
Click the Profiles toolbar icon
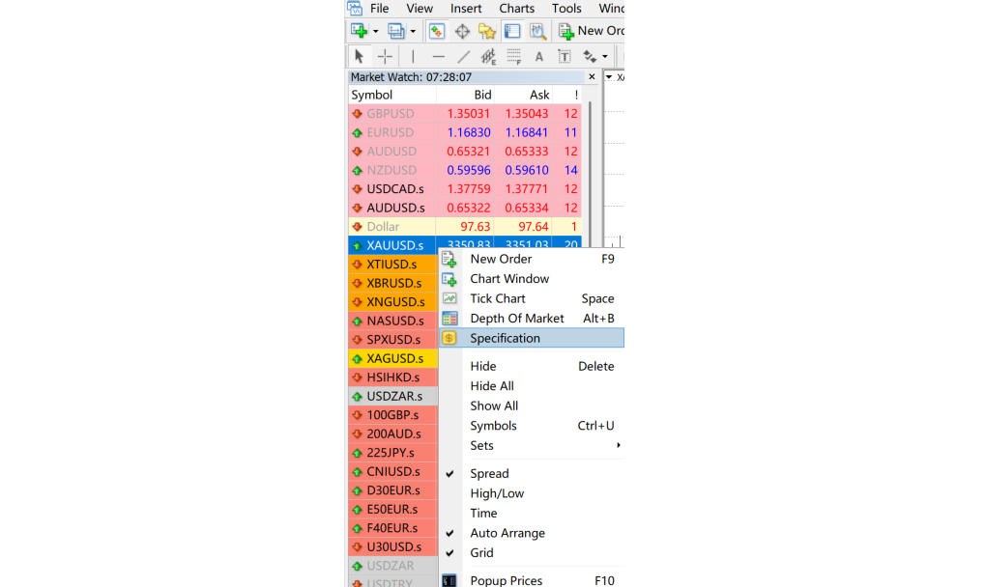(x=395, y=31)
